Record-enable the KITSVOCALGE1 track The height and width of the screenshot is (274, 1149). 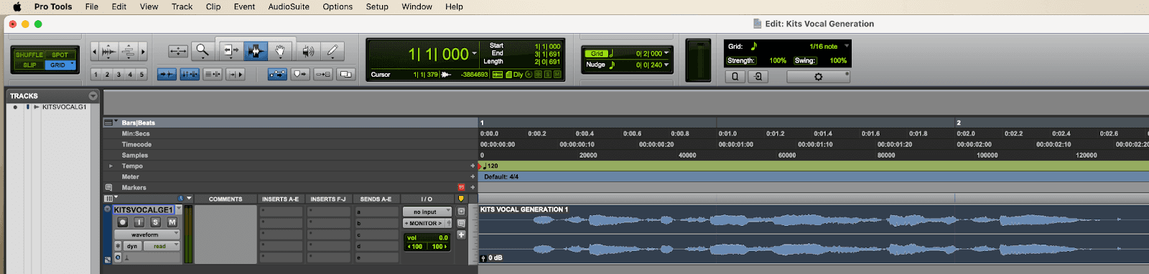click(122, 222)
